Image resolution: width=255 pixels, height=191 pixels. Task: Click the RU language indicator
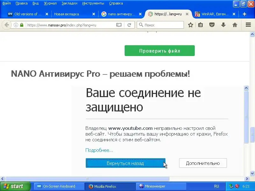tap(216, 186)
